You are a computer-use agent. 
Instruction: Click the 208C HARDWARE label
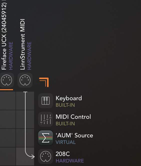pyautogui.click(x=70, y=161)
